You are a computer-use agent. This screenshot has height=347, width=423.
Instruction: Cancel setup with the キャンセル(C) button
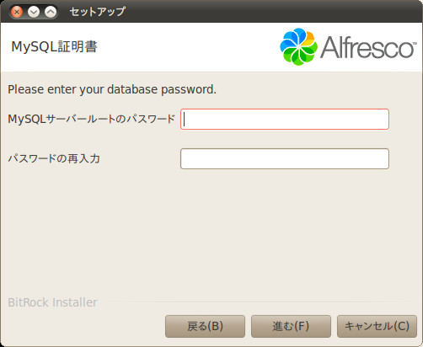coord(377,326)
